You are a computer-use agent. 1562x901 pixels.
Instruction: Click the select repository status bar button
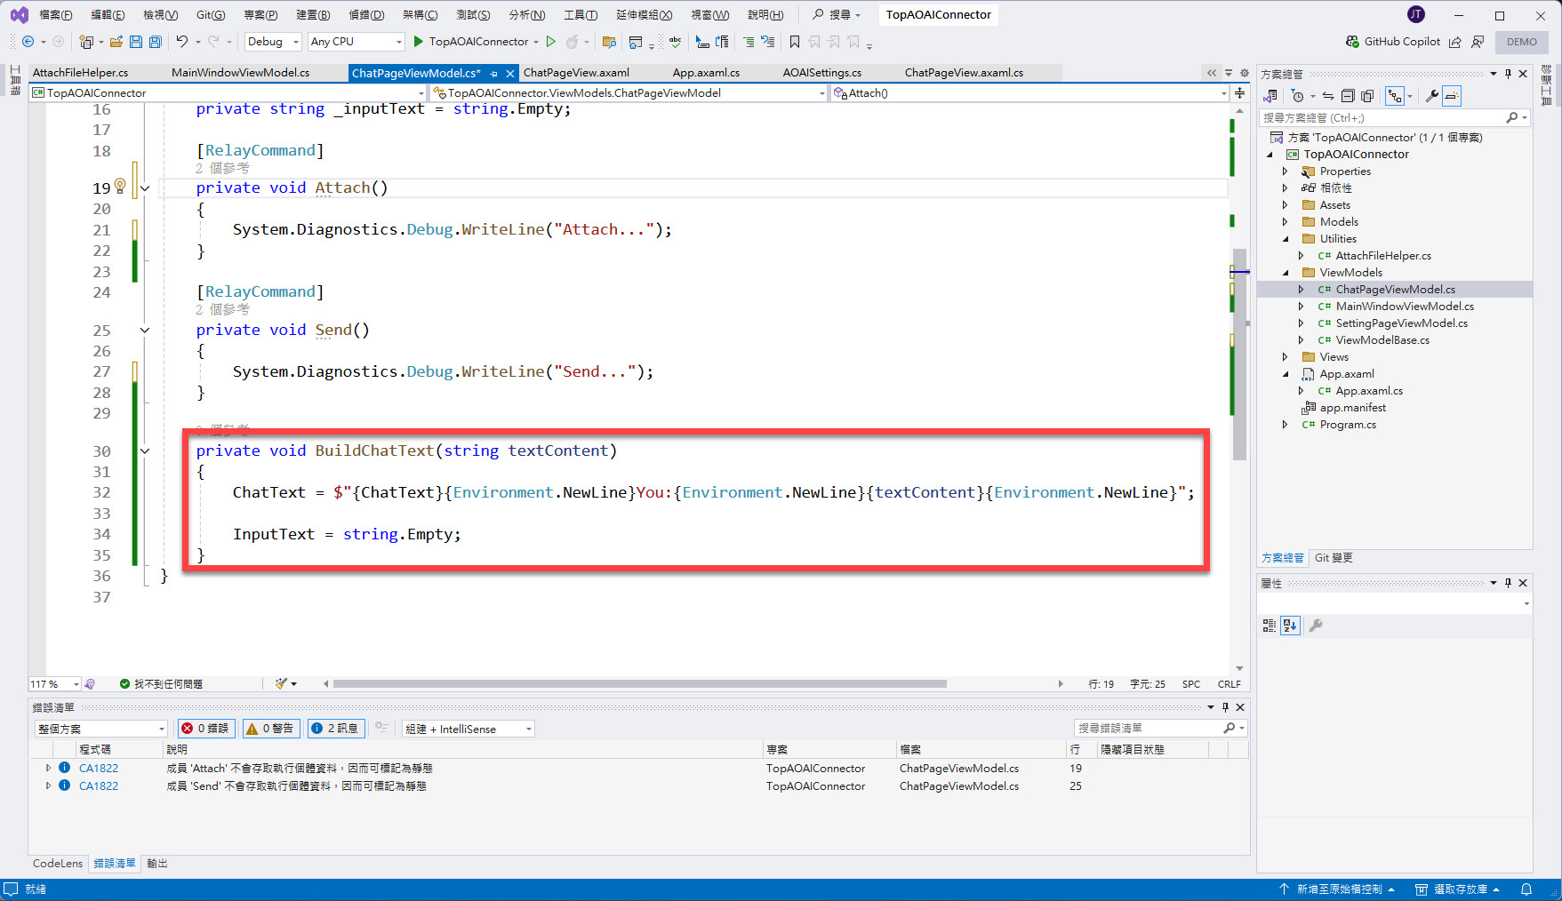click(x=1458, y=889)
